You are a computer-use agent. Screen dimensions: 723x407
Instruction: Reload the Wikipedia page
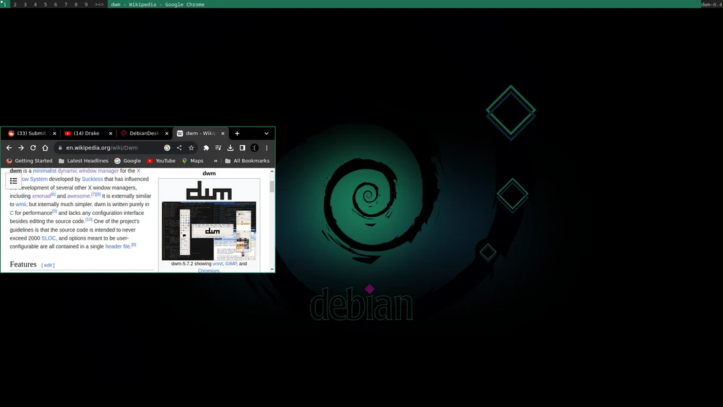(x=33, y=147)
